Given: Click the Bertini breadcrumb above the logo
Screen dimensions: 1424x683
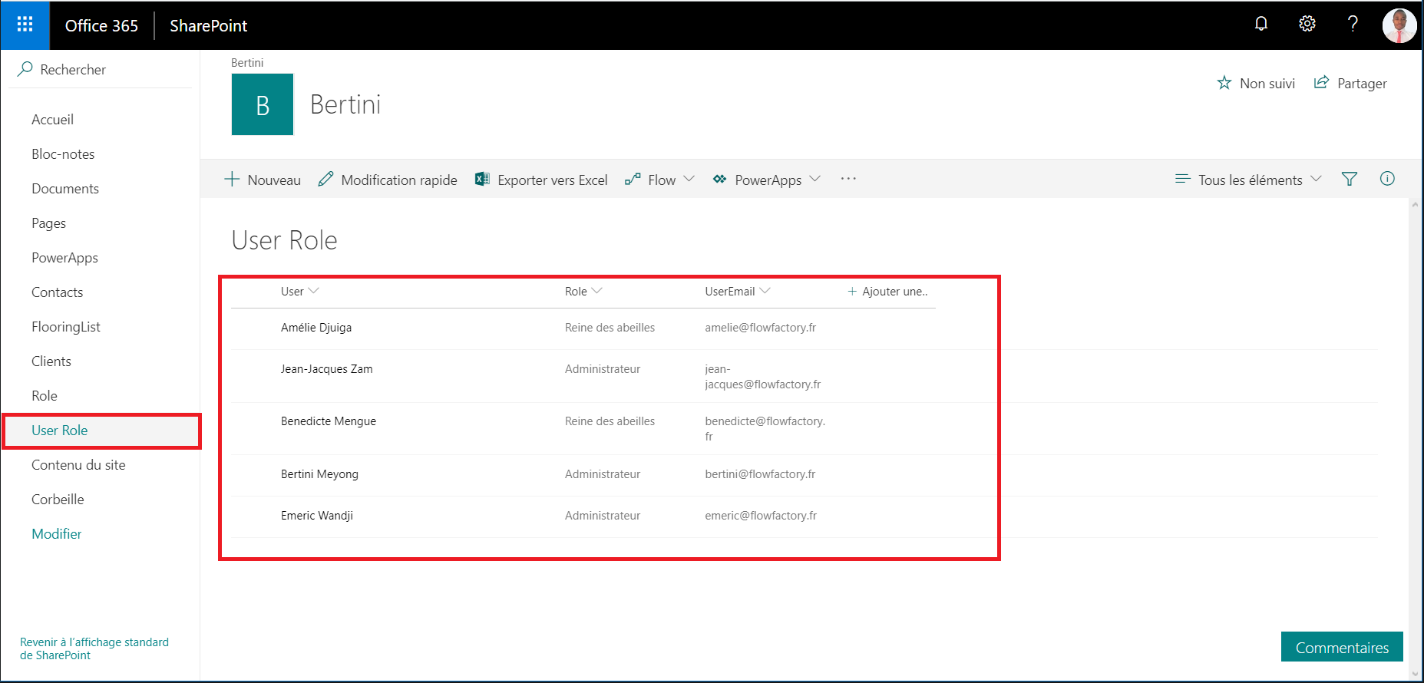Looking at the screenshot, I should 247,62.
